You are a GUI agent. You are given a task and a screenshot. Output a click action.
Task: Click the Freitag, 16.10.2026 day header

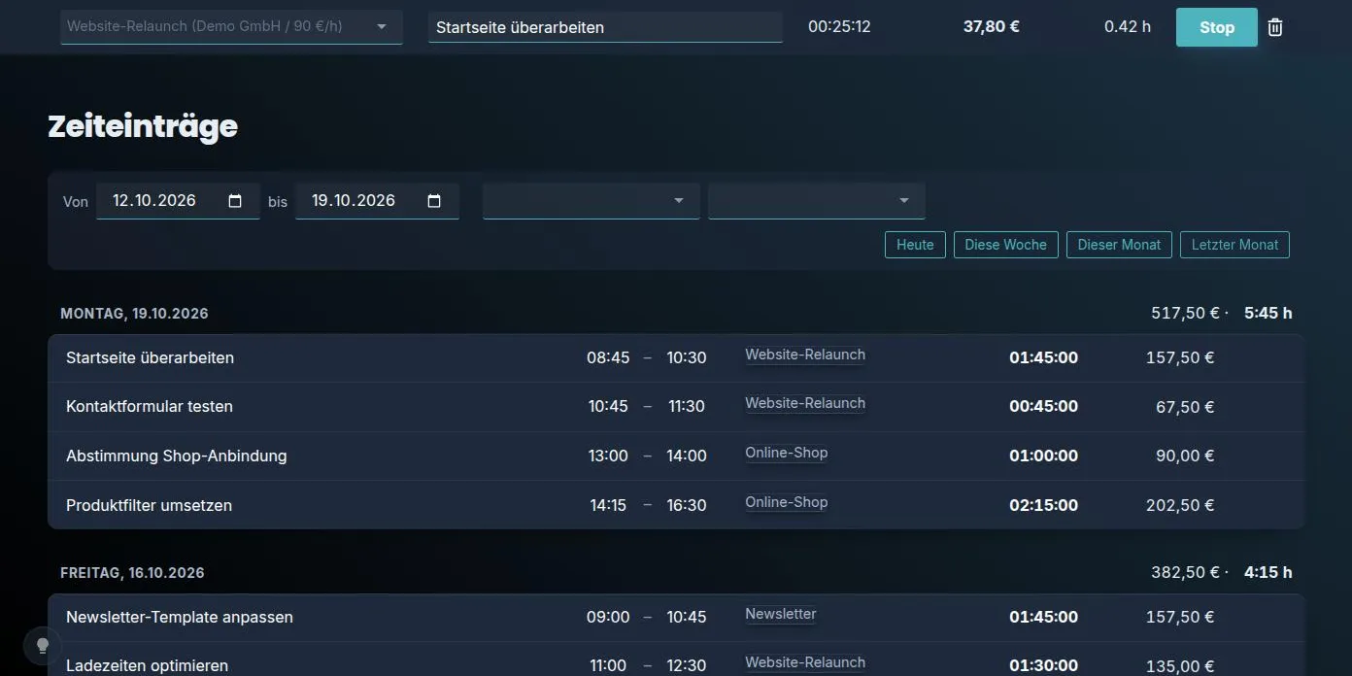coord(132,573)
